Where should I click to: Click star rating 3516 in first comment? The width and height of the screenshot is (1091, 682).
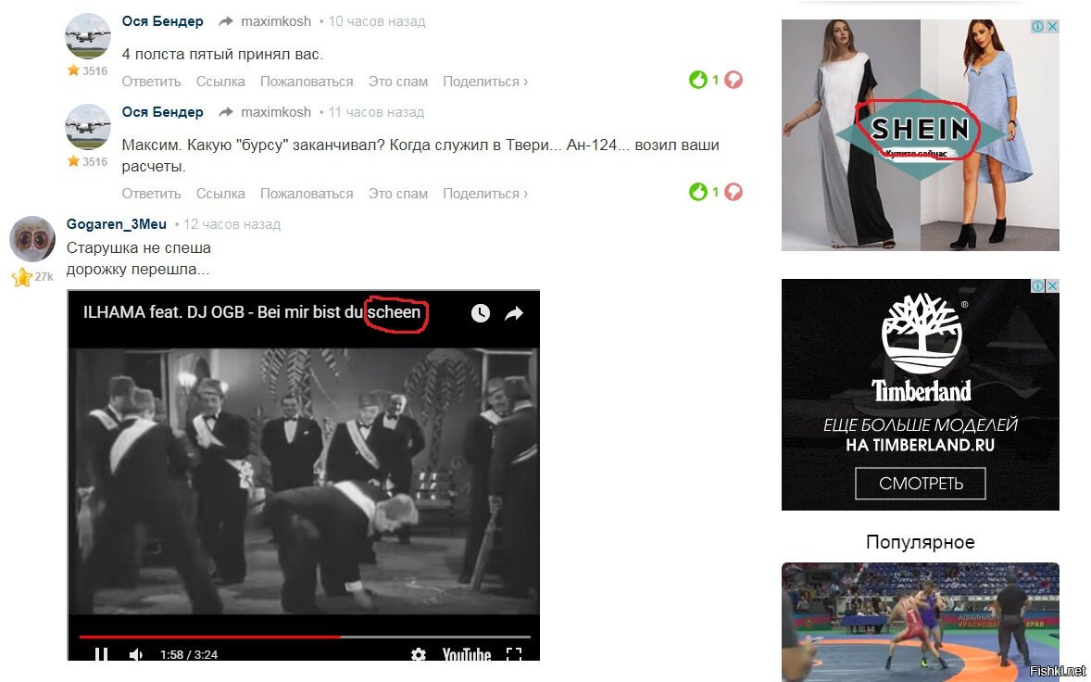click(87, 70)
